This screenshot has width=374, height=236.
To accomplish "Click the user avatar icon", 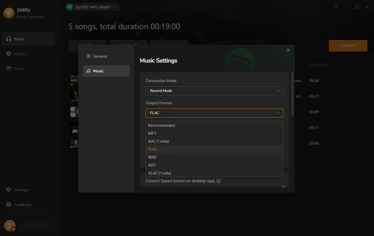I will [x=10, y=226].
